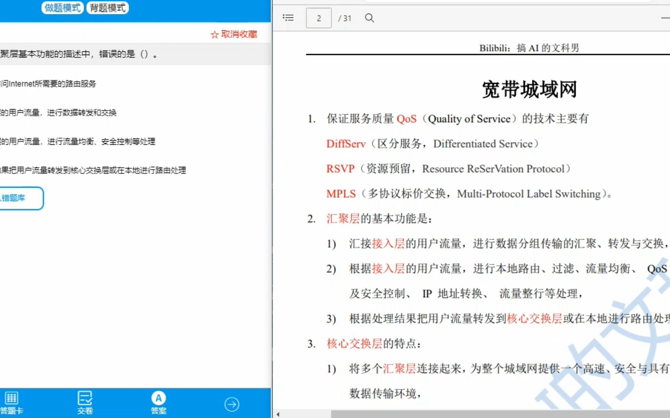Toggle the PDF table of contents sidebar

[x=288, y=18]
